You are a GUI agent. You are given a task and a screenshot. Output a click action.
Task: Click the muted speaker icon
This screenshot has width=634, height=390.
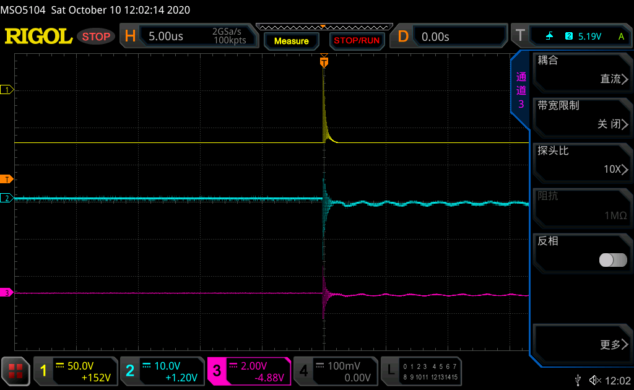point(595,379)
